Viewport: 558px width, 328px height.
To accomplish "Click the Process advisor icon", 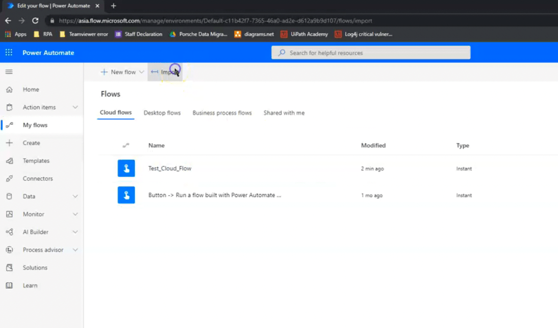I will pyautogui.click(x=9, y=250).
